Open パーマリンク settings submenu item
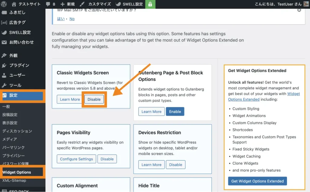This screenshot has height=192, width=310. point(13,148)
